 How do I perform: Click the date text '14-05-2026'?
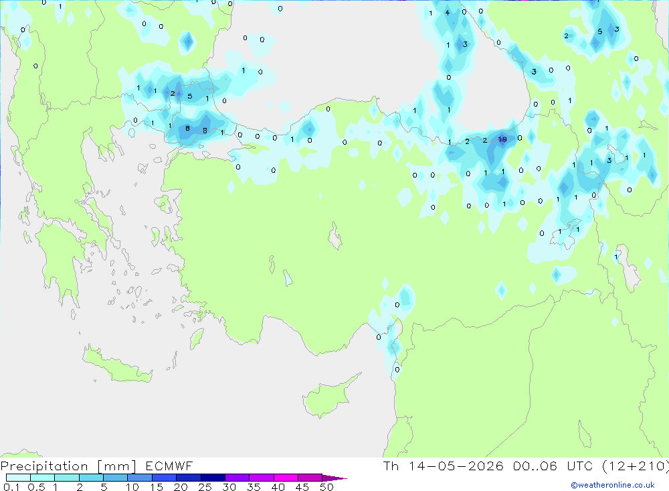456,466
